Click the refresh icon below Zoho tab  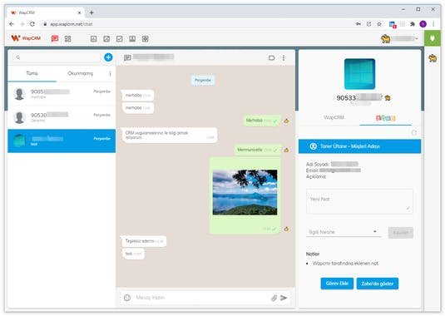[x=414, y=132]
